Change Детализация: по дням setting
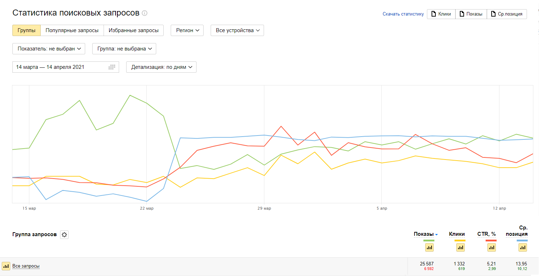This screenshot has width=539, height=276. point(161,67)
